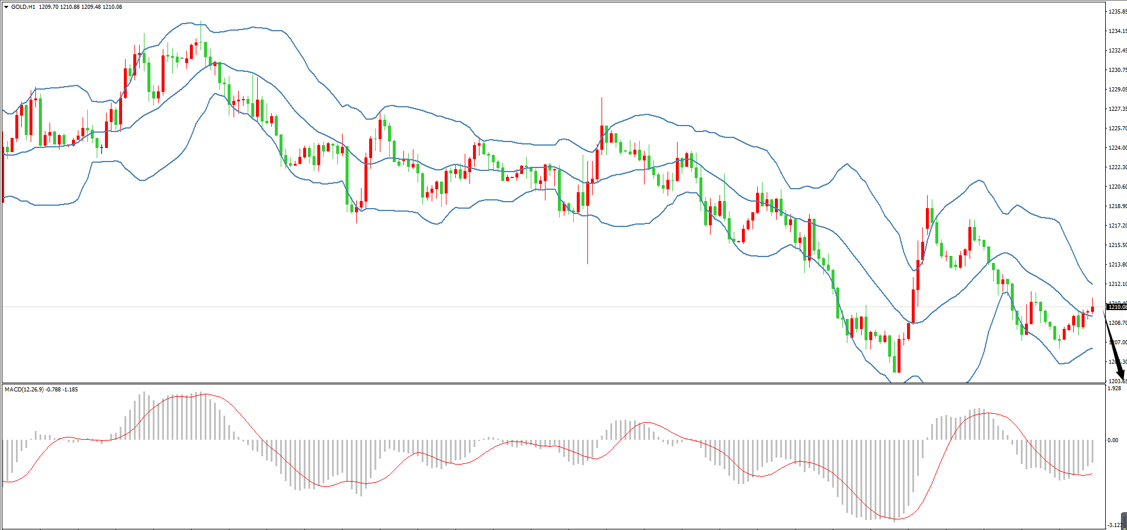Click the small black cross marker near left
The width and height of the screenshot is (1127, 530).
coord(102,149)
